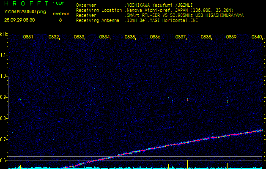Pick the 0837 time tick label
Screen dimensions: 266x169
coord(181,37)
